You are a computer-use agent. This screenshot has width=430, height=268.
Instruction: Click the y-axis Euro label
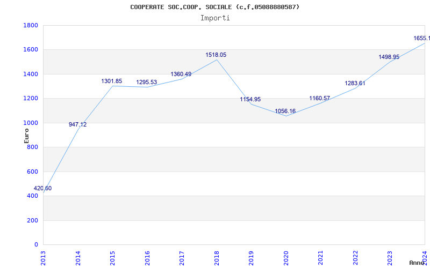[x=26, y=136]
